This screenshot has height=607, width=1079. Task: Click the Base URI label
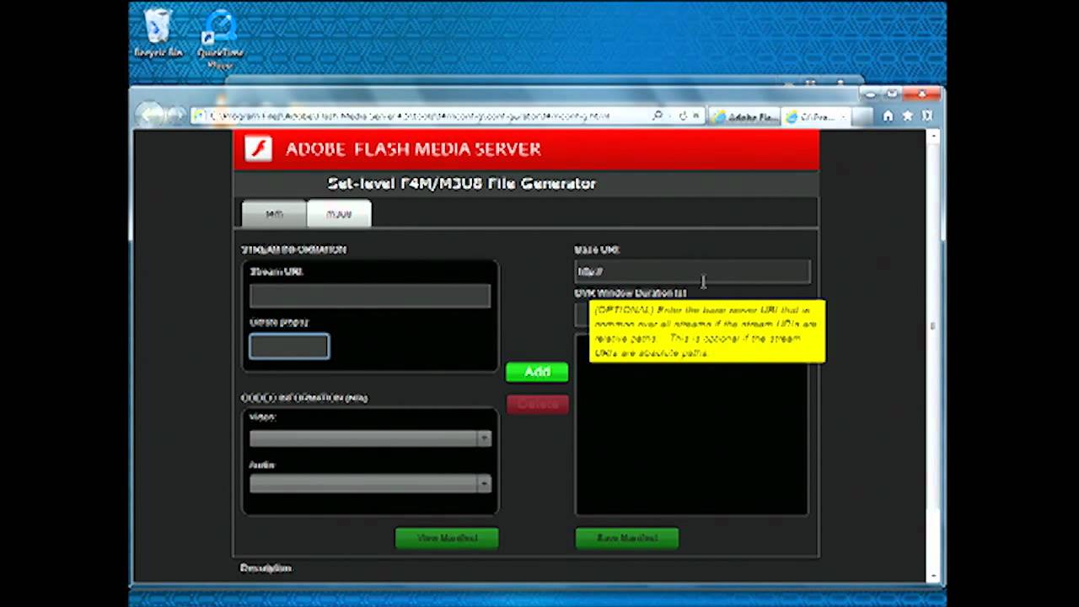(x=597, y=250)
